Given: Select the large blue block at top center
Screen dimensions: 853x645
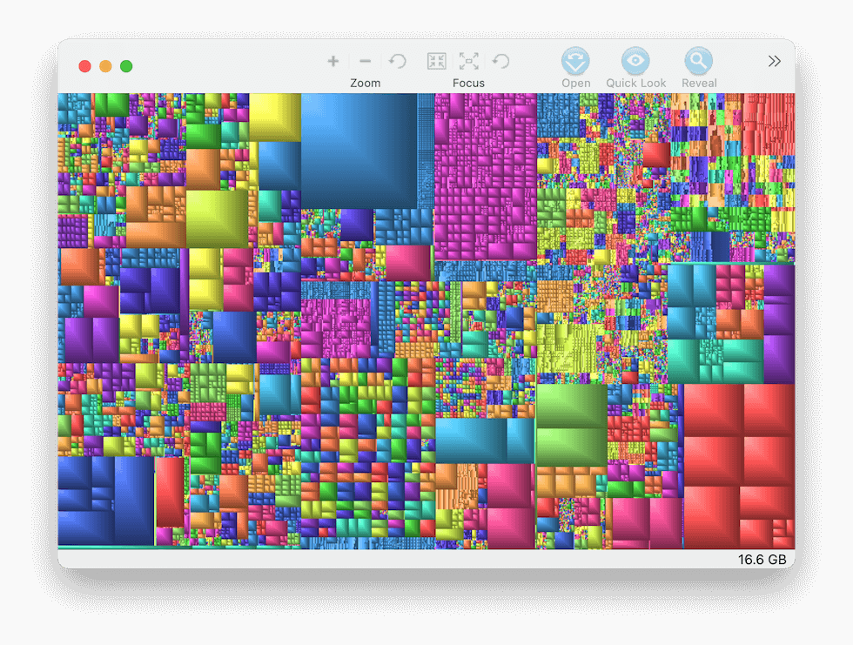Looking at the screenshot, I should [x=359, y=150].
